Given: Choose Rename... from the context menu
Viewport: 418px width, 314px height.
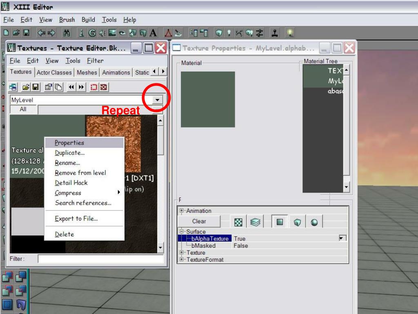Looking at the screenshot, I should (84, 163).
